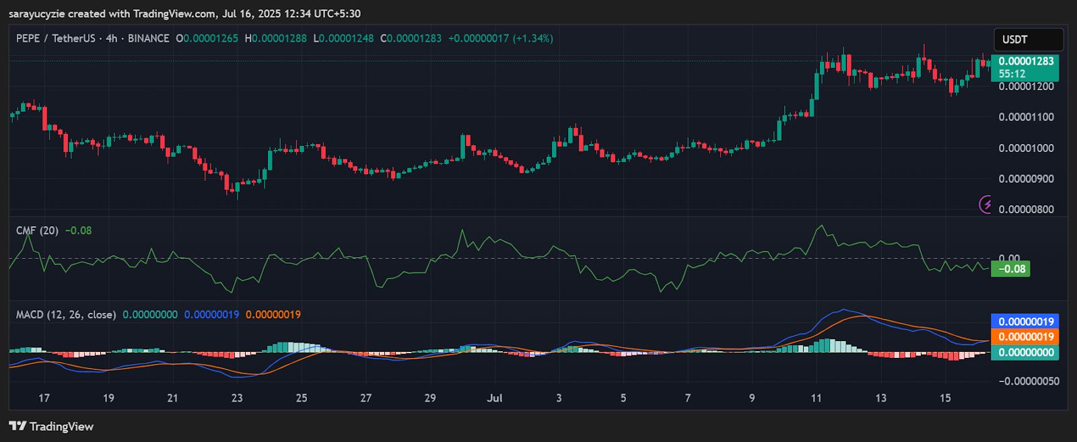
Task: Click the TradingView logo
Action: tap(51, 427)
